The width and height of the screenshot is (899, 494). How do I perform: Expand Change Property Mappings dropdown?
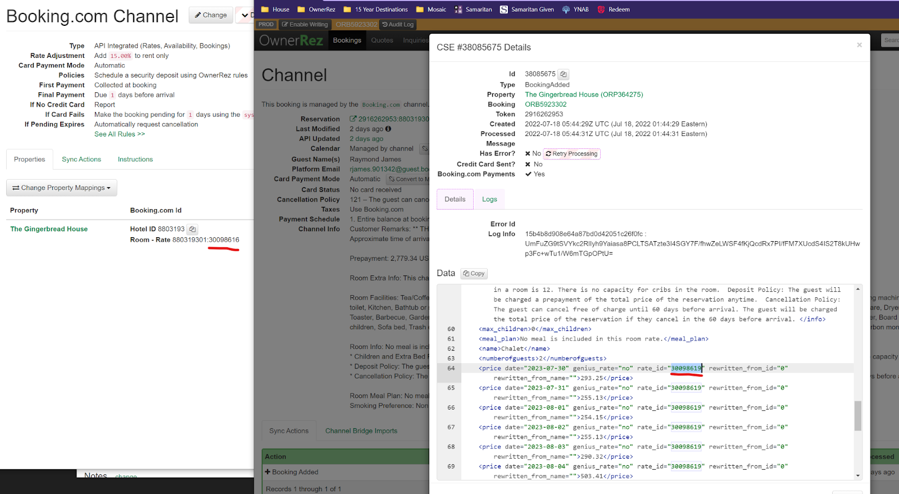(x=62, y=188)
